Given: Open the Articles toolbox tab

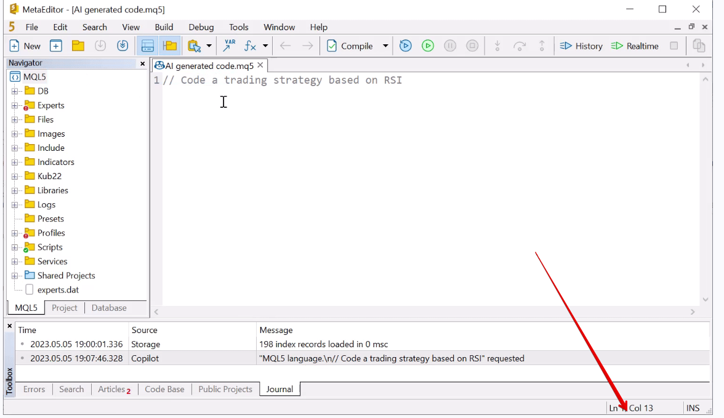Looking at the screenshot, I should click(114, 389).
